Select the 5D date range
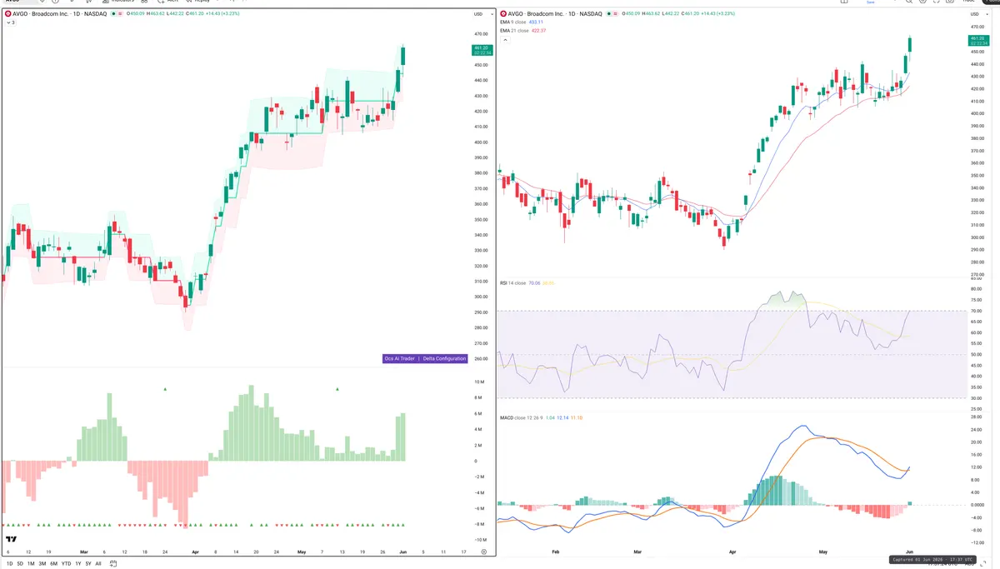The image size is (1000, 569). click(x=20, y=564)
